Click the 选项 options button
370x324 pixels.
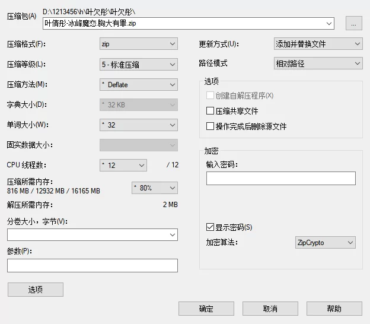click(x=36, y=290)
